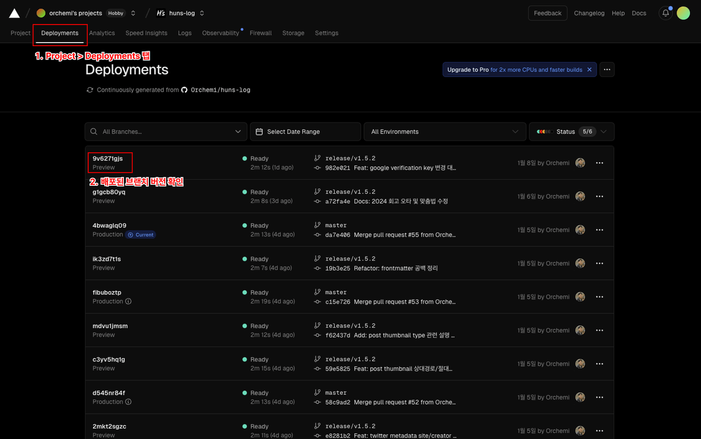Open your account avatar menu
Viewport: 701px width, 439px height.
point(683,12)
